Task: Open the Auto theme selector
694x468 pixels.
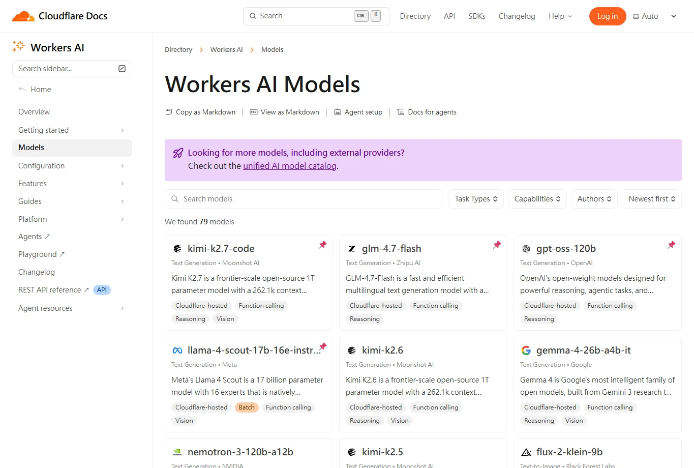Action: click(x=655, y=16)
